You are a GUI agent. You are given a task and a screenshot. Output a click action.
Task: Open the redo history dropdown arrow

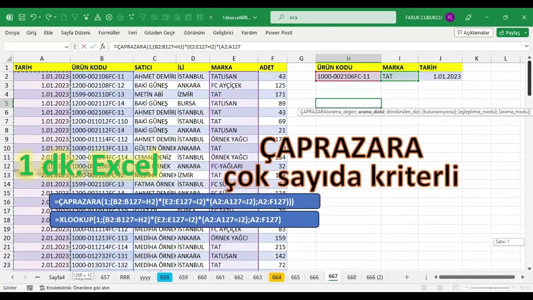coord(55,17)
